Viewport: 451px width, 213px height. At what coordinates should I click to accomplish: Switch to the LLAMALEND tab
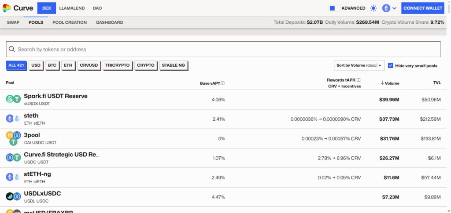pos(72,8)
